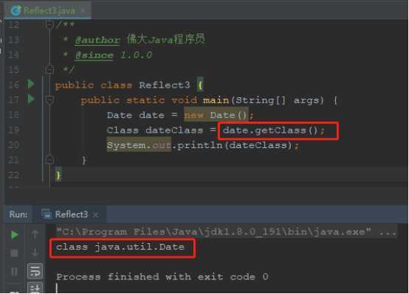The height and width of the screenshot is (294, 409).
Task: Collapse the fold marker at line 21
Action: 49,159
